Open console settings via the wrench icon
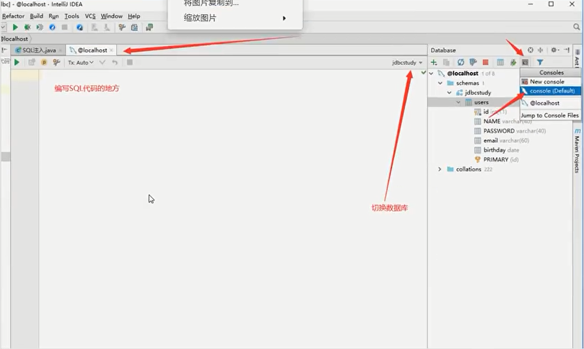Image resolution: width=584 pixels, height=349 pixels. (x=56, y=62)
